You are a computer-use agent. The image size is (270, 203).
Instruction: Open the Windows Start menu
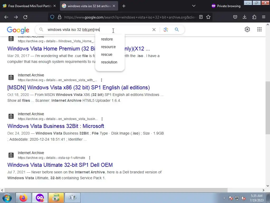pos(7,198)
